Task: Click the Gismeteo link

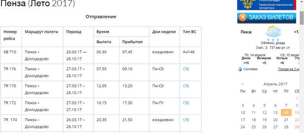Action: tap(251, 69)
